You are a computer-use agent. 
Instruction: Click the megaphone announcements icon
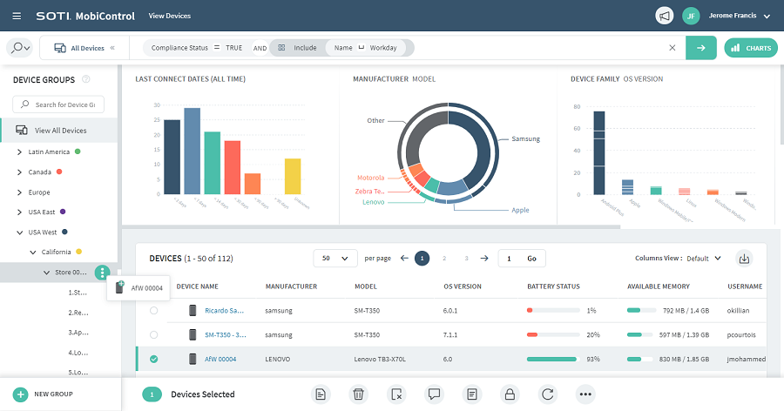click(x=664, y=16)
